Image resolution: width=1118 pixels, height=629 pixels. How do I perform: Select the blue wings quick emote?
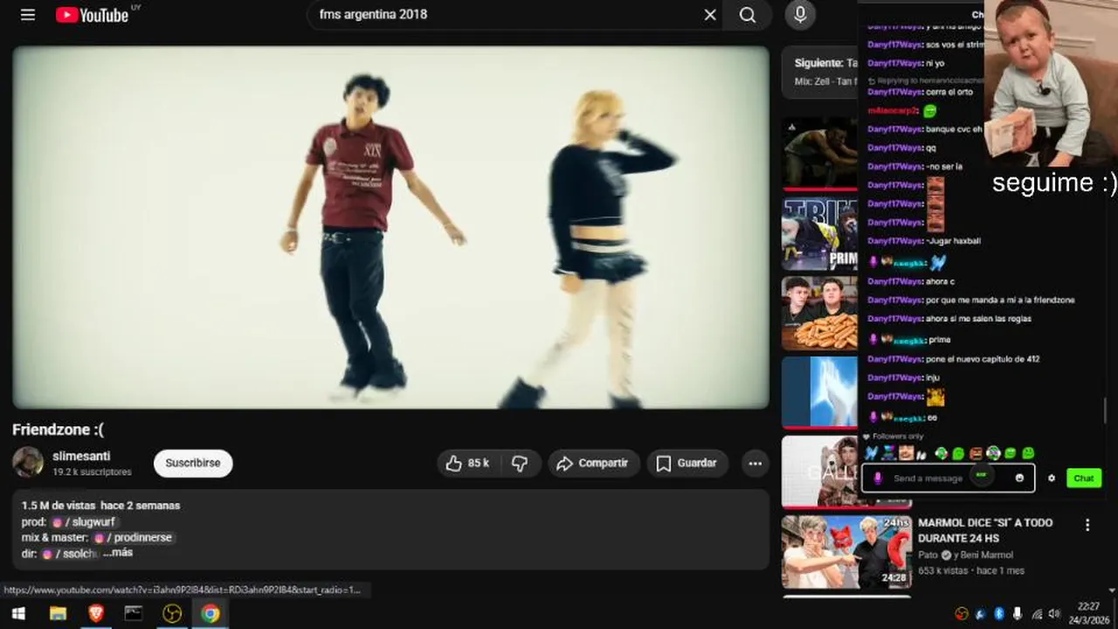tap(871, 453)
